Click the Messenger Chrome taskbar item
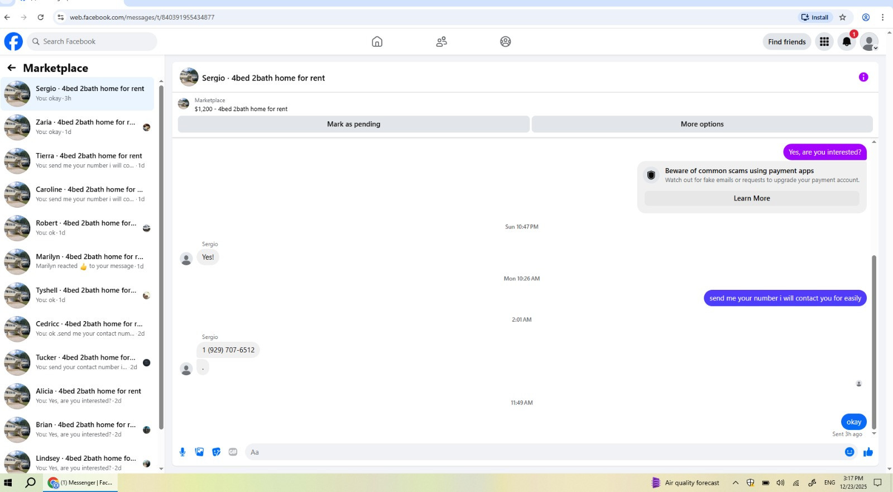 [x=80, y=483]
